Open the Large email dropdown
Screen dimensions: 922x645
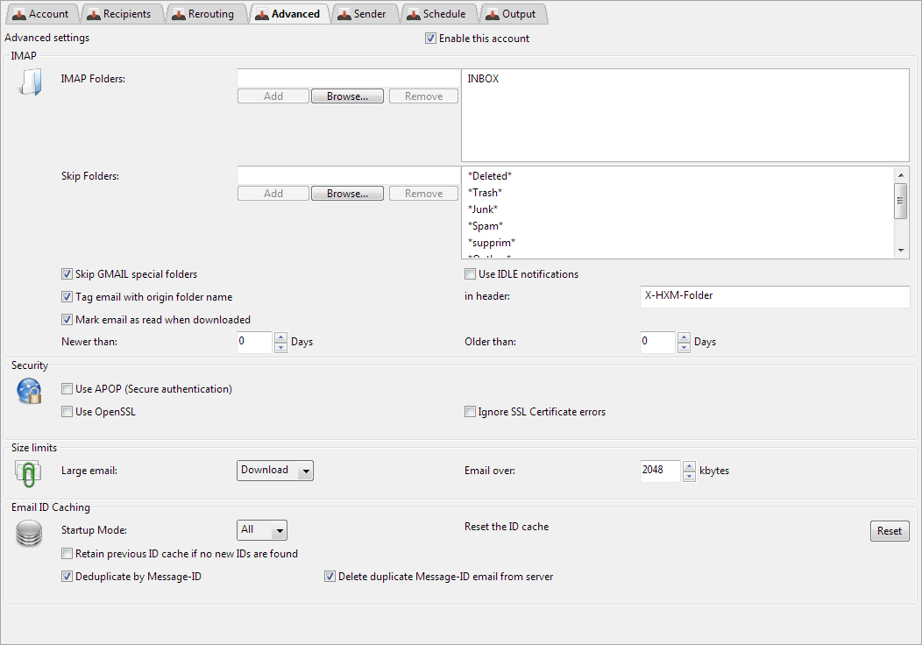(x=275, y=471)
